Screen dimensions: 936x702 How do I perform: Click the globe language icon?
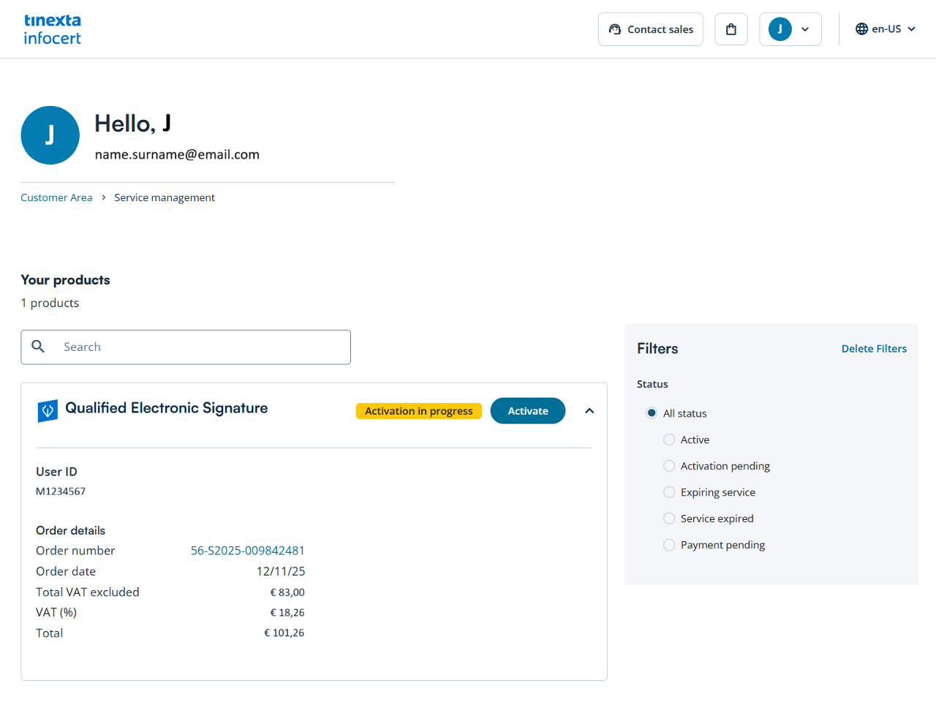[x=861, y=29]
